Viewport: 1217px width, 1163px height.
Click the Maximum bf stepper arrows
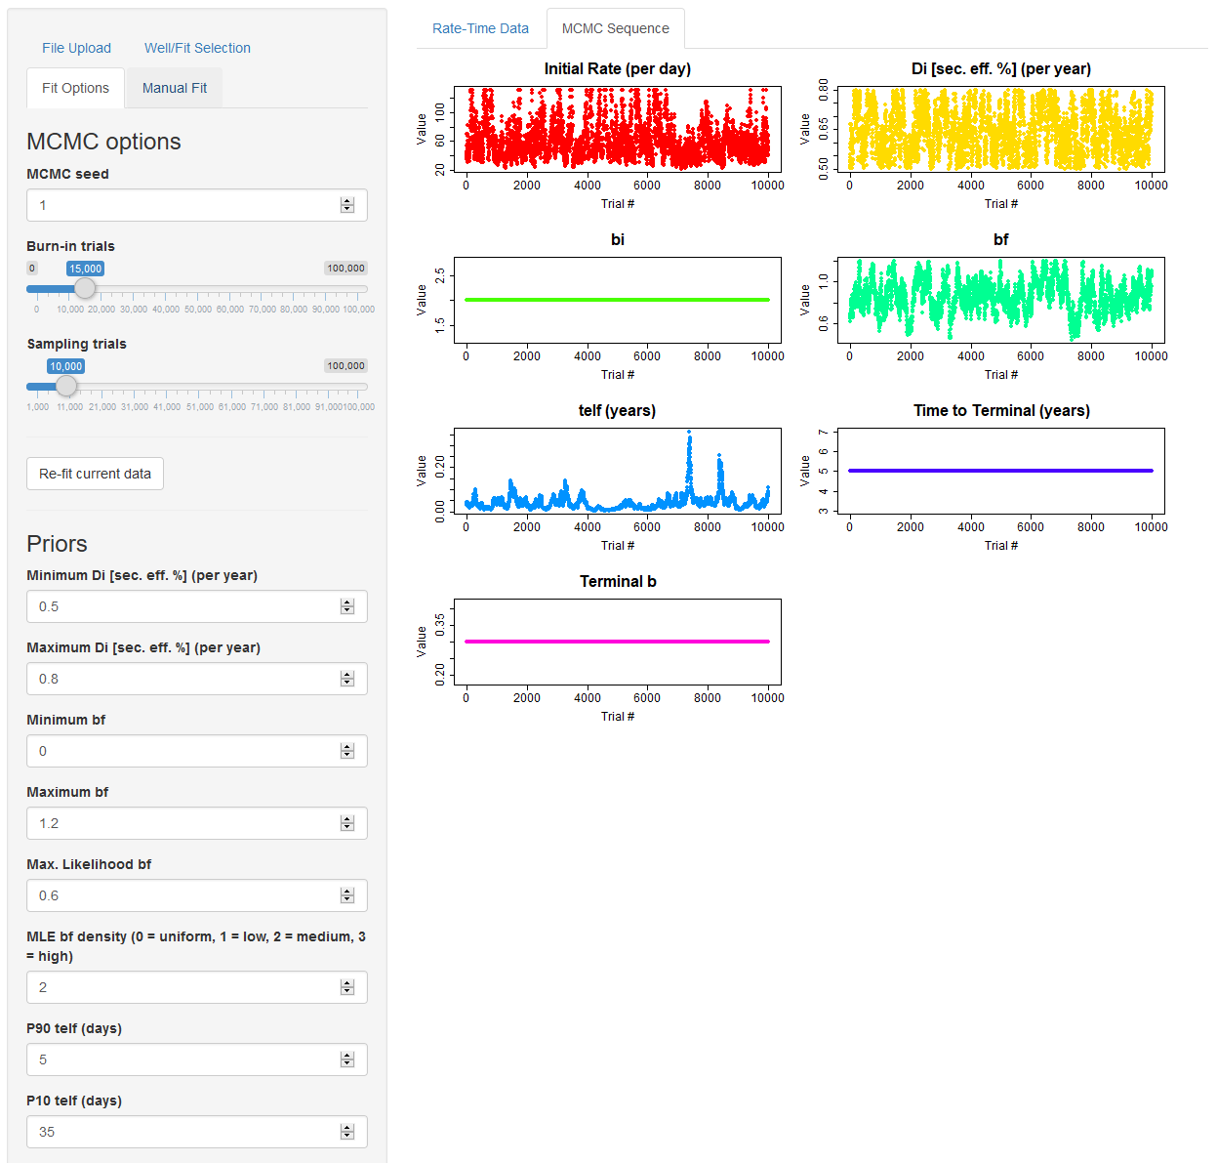[x=346, y=823]
